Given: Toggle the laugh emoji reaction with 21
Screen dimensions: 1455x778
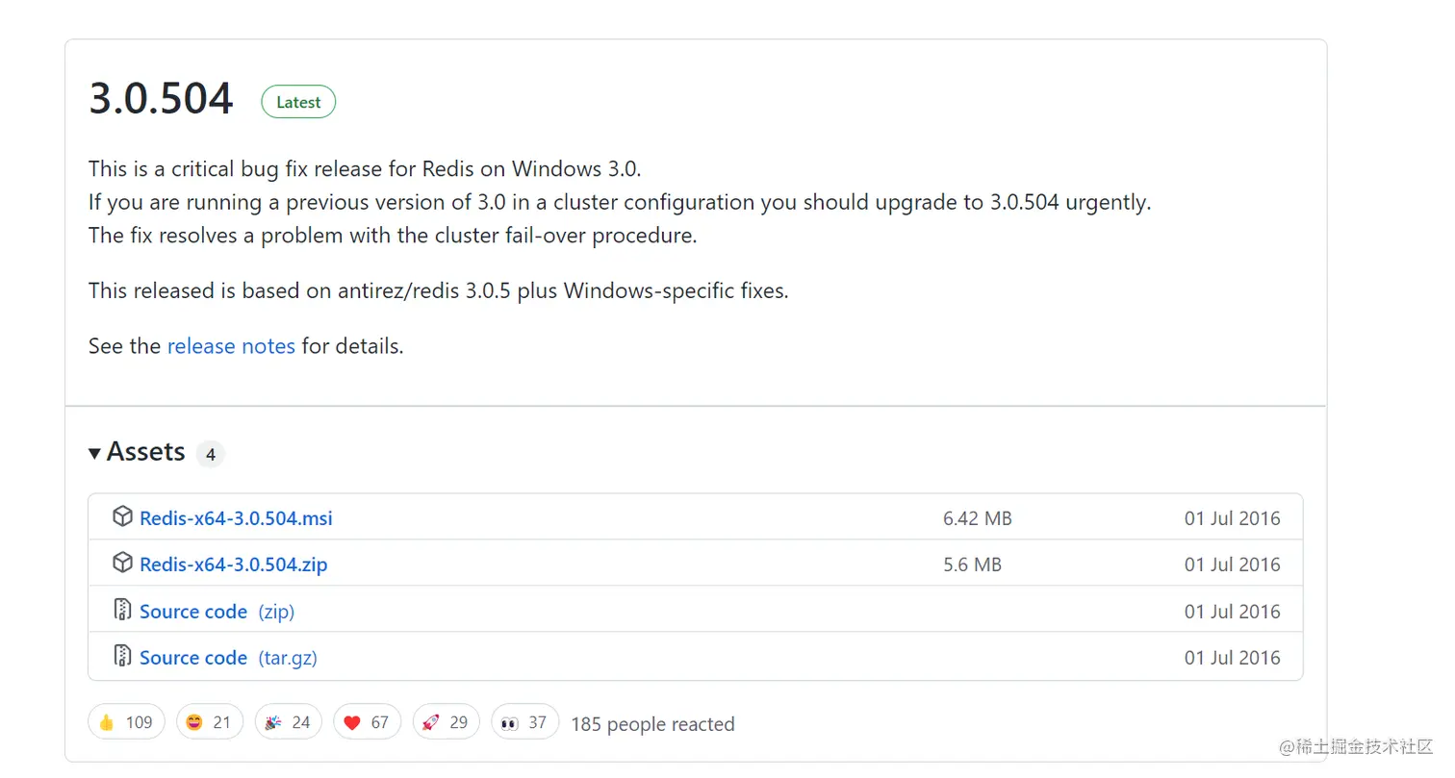Looking at the screenshot, I should tap(209, 722).
